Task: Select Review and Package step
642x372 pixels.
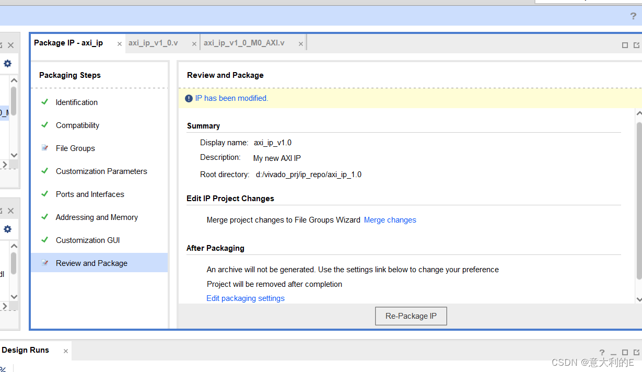Action: pos(99,263)
